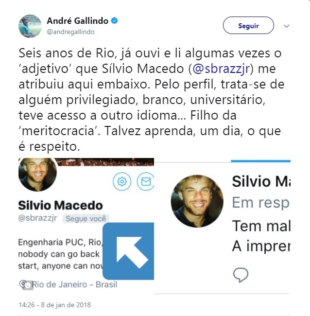Follow André Gallindo with the Seguir button
Image resolution: width=310 pixels, height=316 pixels.
tap(248, 25)
